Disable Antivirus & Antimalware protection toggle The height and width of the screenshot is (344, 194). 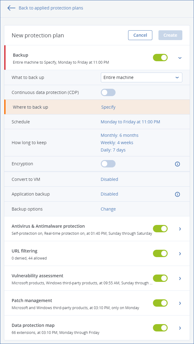(x=160, y=229)
